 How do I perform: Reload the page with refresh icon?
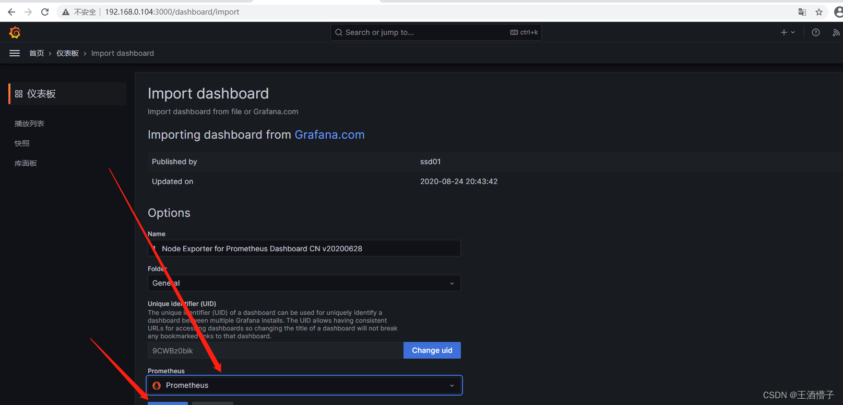coord(45,12)
